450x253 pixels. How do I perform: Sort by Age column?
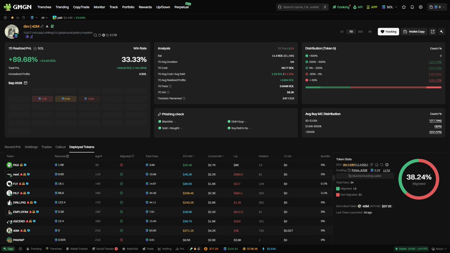tap(99, 156)
